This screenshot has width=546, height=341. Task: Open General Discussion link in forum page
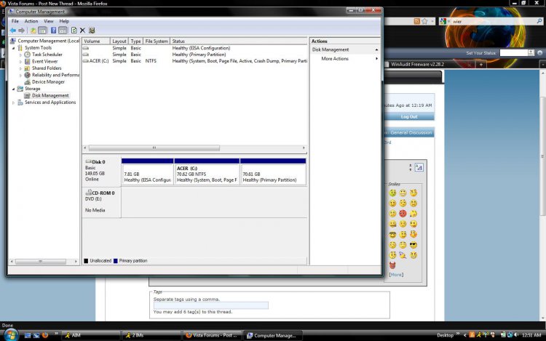click(411, 133)
